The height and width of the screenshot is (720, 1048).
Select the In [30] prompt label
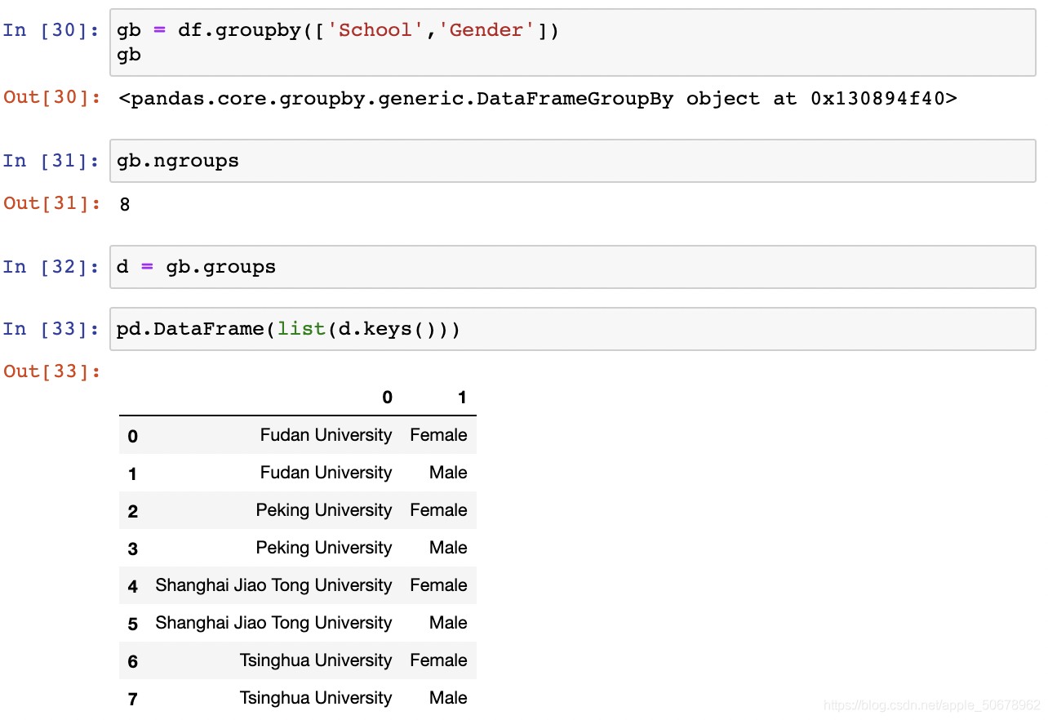51,30
